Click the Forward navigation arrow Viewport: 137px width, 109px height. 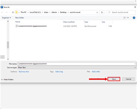[6, 12]
